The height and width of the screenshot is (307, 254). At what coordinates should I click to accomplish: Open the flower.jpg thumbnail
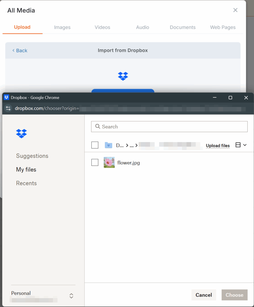[x=109, y=162]
